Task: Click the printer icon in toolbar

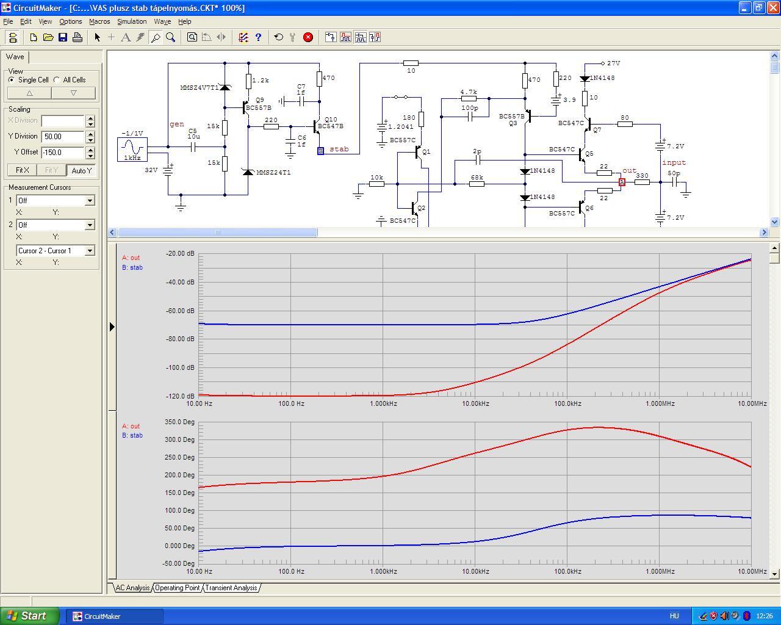Action: point(77,37)
